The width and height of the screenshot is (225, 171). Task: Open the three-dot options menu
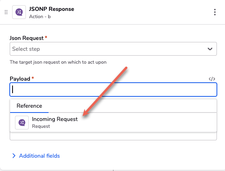click(214, 12)
